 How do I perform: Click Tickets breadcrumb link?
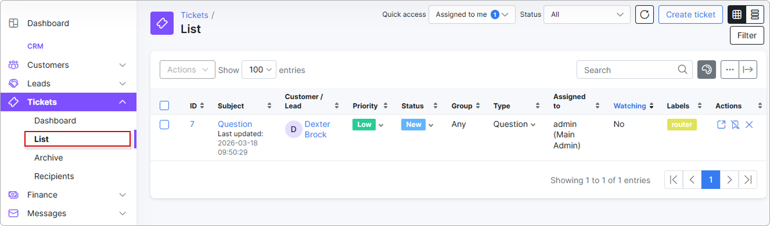(195, 15)
